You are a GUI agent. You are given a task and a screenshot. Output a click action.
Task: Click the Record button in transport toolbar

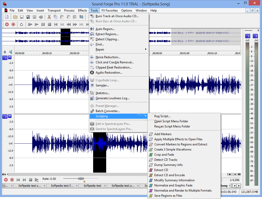[7, 24]
